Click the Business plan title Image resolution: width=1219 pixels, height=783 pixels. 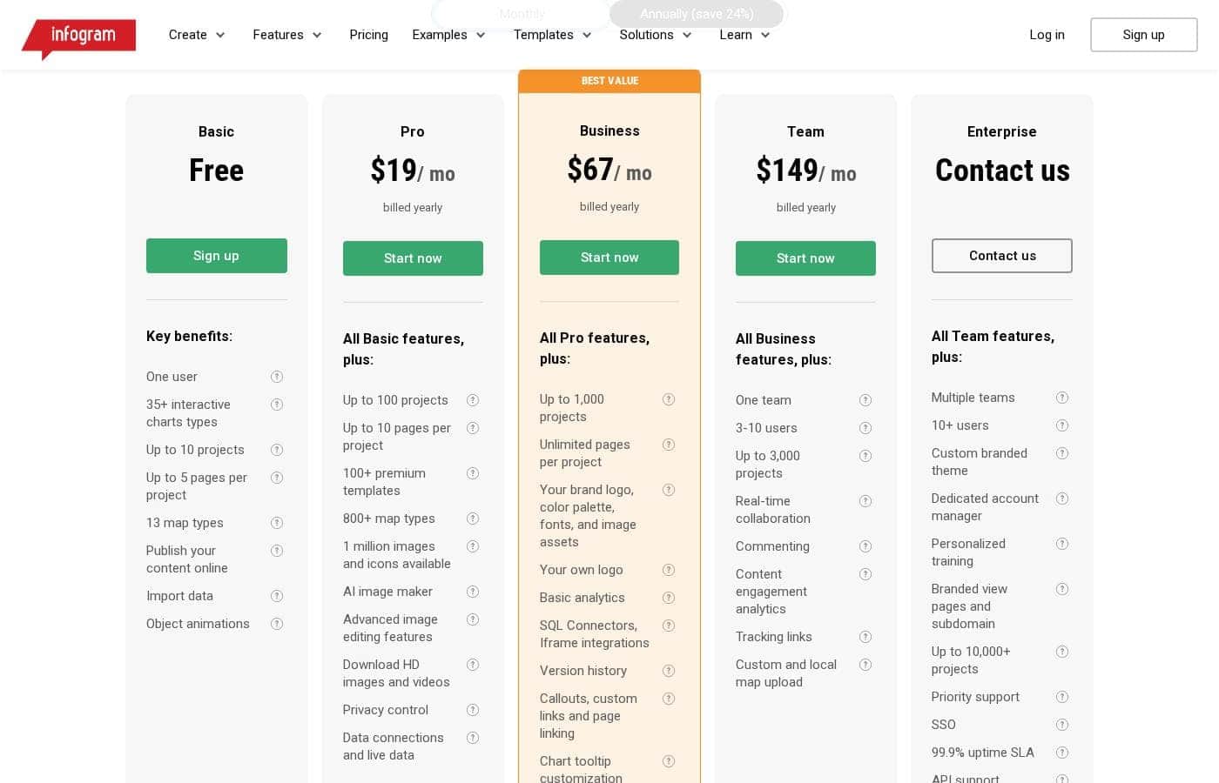coord(609,131)
